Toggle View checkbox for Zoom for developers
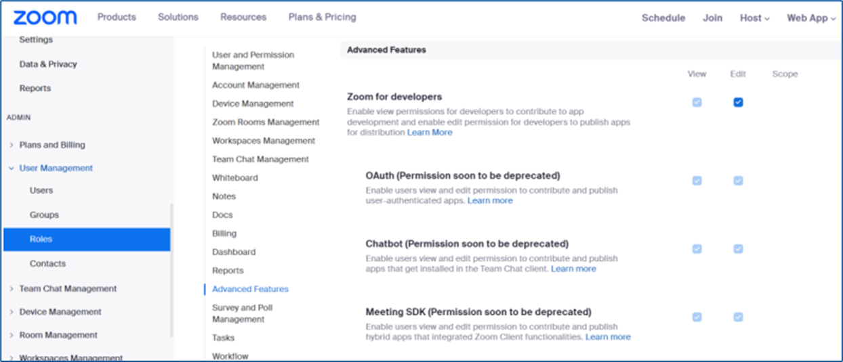This screenshot has height=362, width=843. tap(697, 102)
